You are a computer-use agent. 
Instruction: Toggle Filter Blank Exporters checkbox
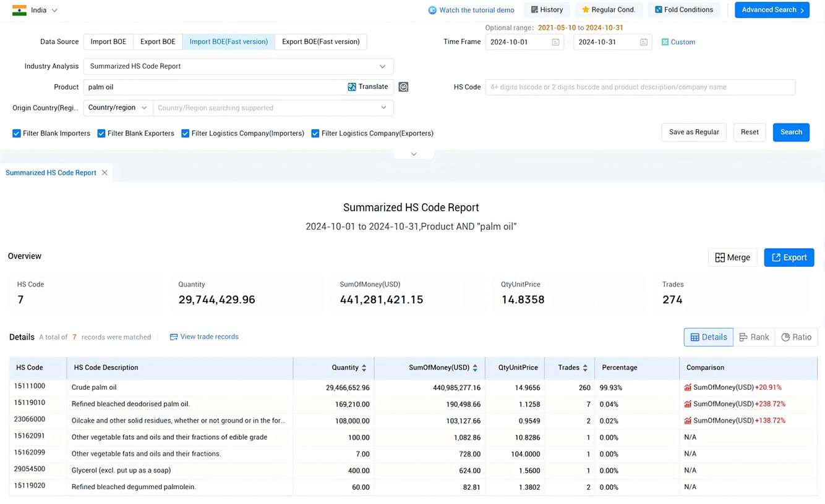tap(101, 133)
